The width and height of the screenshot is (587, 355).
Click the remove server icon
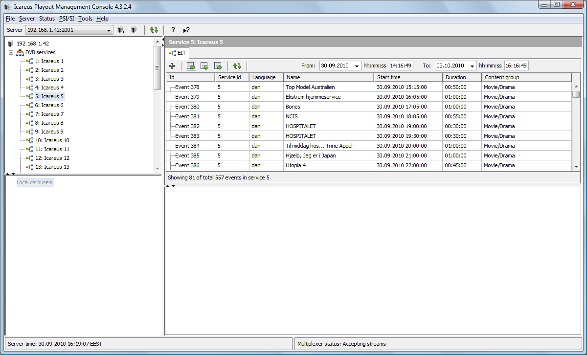click(135, 30)
